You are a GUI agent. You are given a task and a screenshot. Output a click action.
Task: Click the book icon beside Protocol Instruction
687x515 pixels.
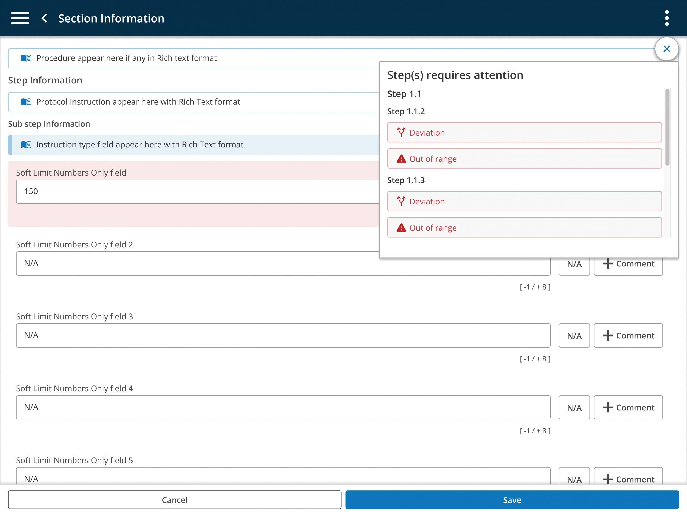26,102
